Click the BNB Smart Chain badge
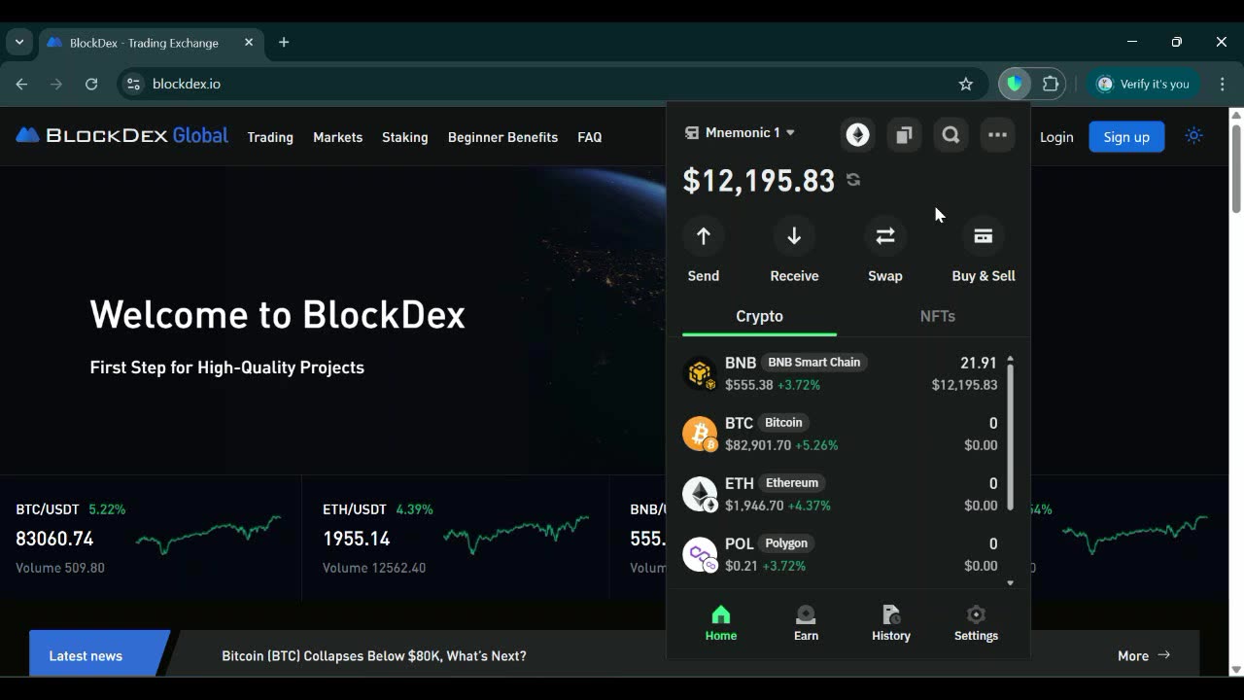Image resolution: width=1244 pixels, height=700 pixels. (x=813, y=363)
